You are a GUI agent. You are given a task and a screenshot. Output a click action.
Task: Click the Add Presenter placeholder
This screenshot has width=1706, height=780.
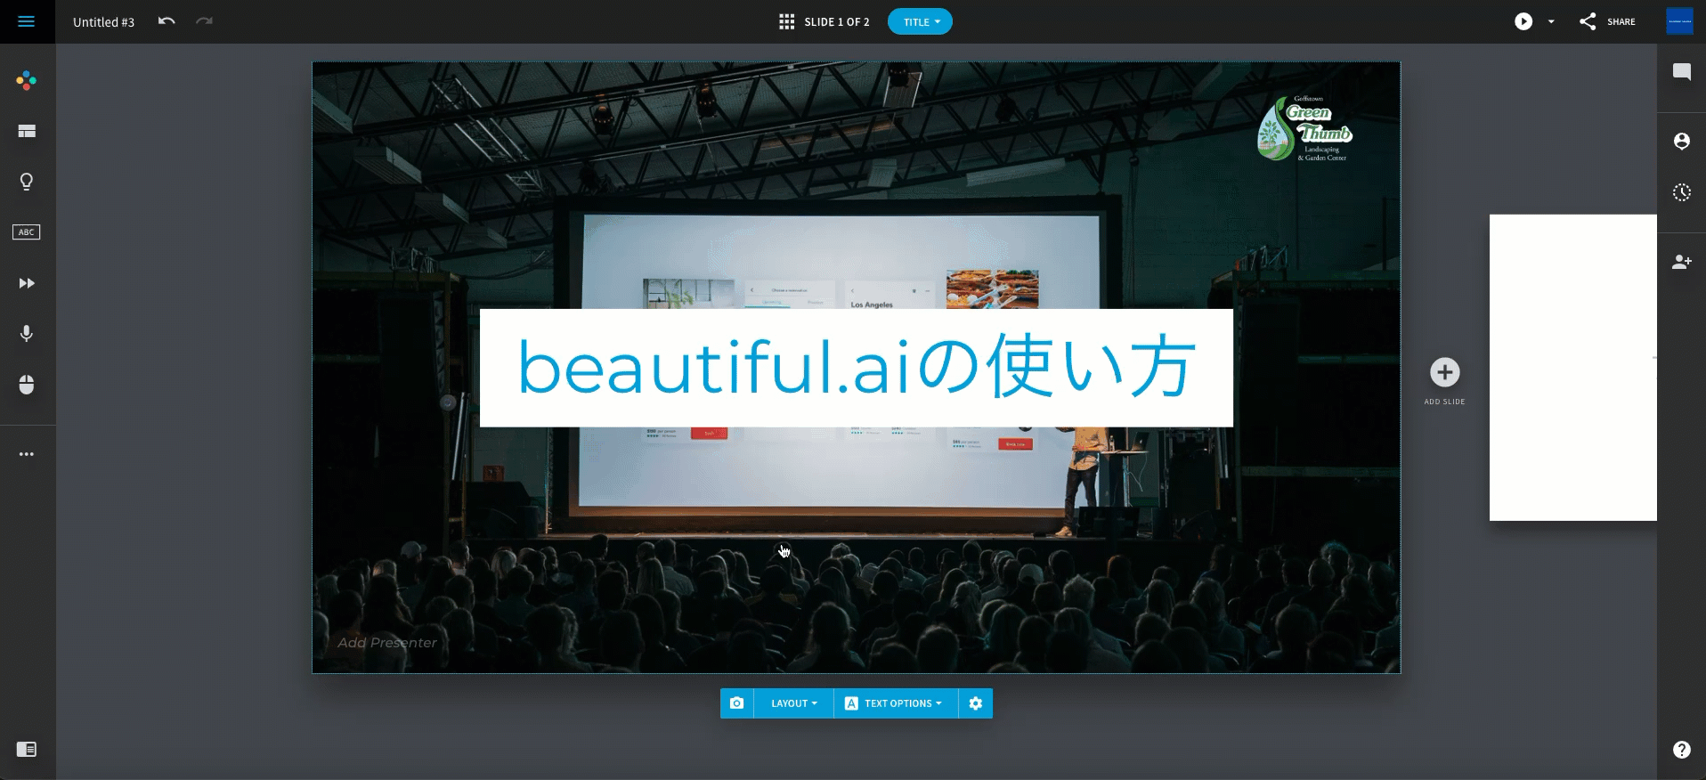click(387, 643)
